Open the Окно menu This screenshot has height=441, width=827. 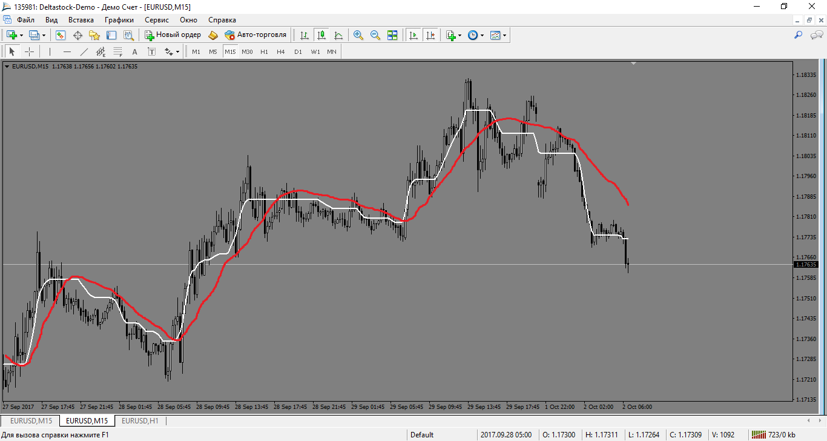[x=189, y=20]
